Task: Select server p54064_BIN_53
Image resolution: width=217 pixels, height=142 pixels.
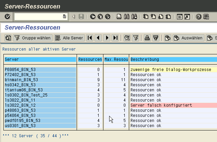Action: [40, 116]
